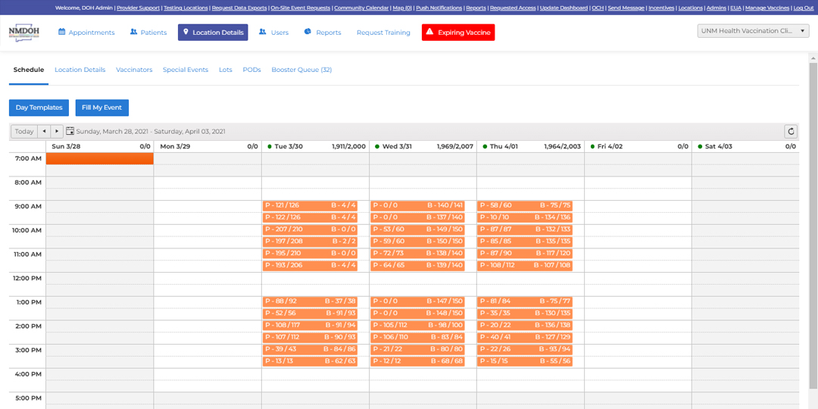Select the Tuesday 9:00 AM P-121/126 slot
The image size is (818, 409).
pyautogui.click(x=310, y=205)
